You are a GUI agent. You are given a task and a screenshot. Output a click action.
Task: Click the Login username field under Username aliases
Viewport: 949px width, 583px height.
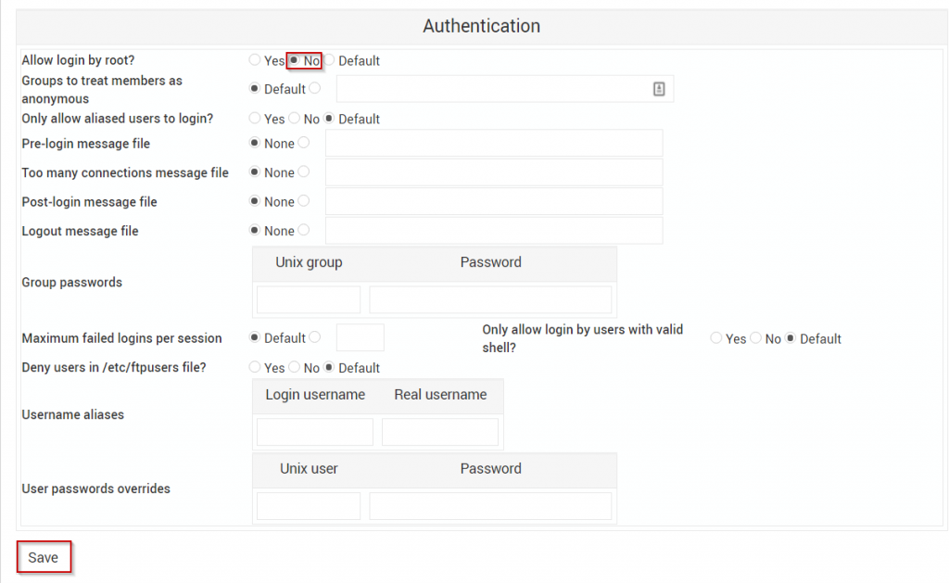click(x=313, y=431)
